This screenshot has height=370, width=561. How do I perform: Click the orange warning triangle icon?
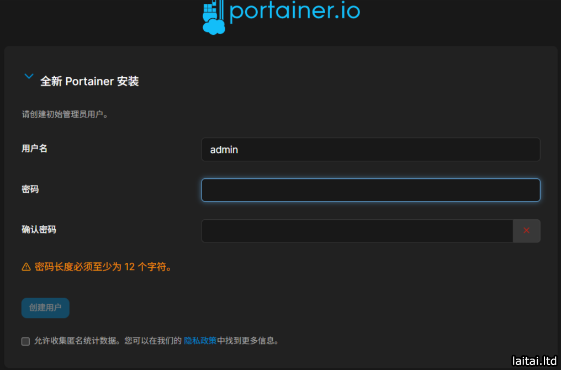[26, 267]
